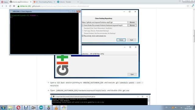
Task: Open the Speed Dial grid icon
Action: pos(14,6)
